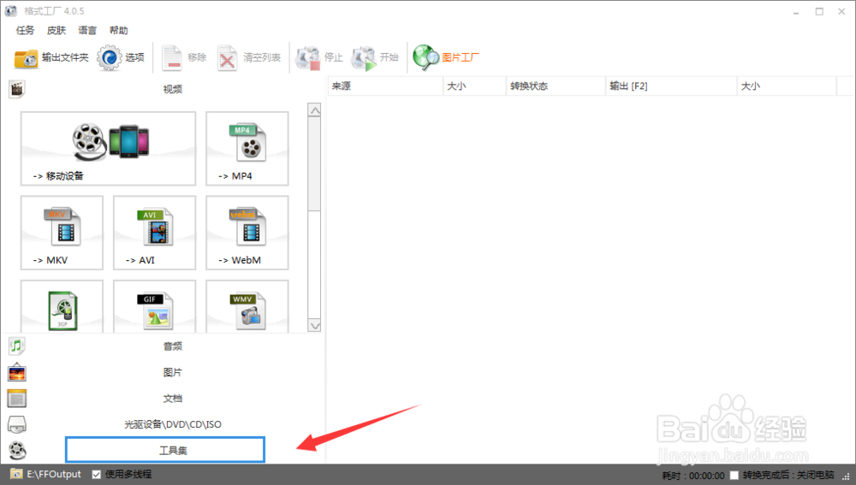Click the video list scrollbar thumb
The width and height of the screenshot is (856, 485).
tap(314, 163)
